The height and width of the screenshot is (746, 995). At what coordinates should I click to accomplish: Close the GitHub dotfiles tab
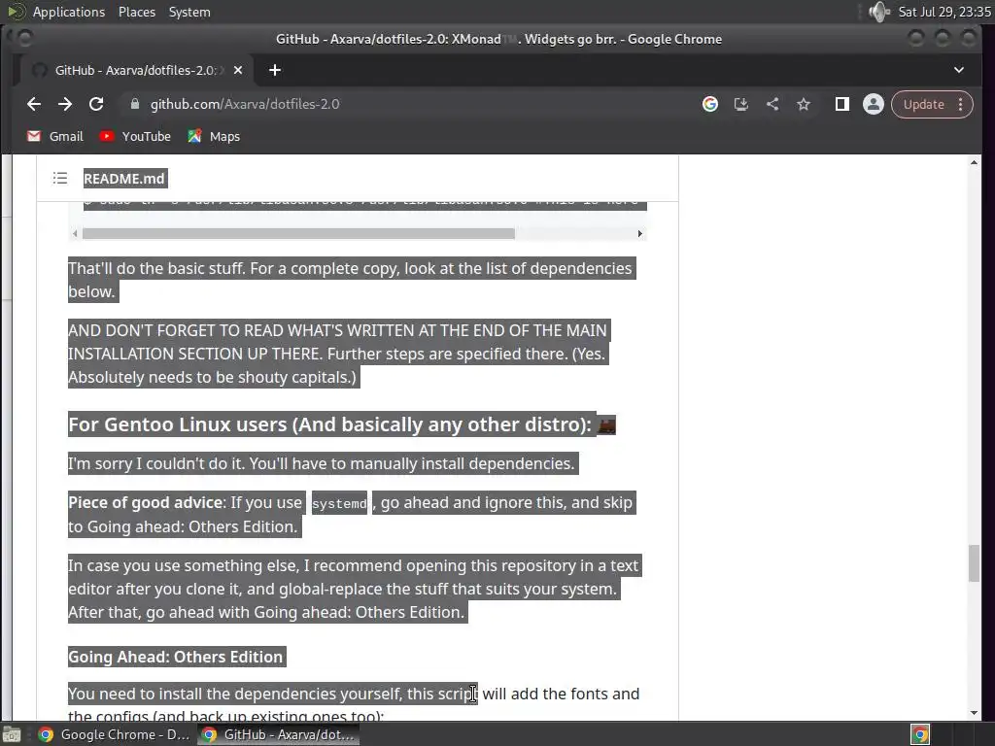238,70
